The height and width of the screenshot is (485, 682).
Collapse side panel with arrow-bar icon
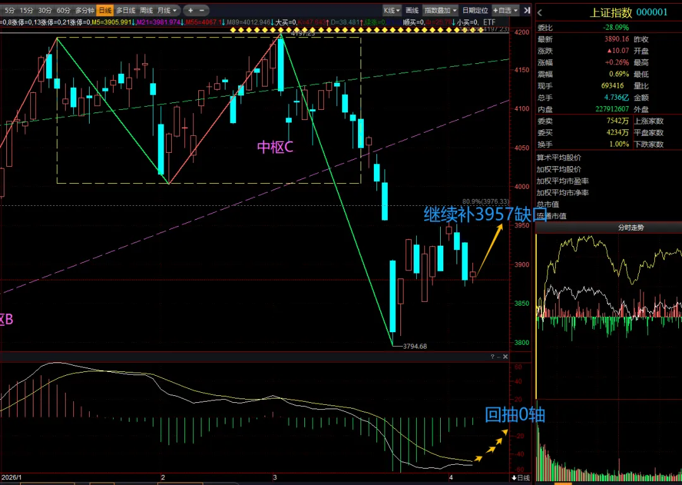[x=527, y=10]
